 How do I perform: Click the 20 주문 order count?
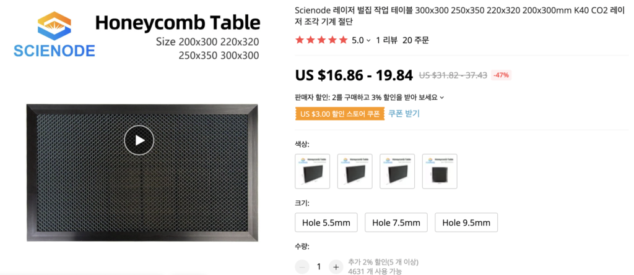[x=415, y=40]
